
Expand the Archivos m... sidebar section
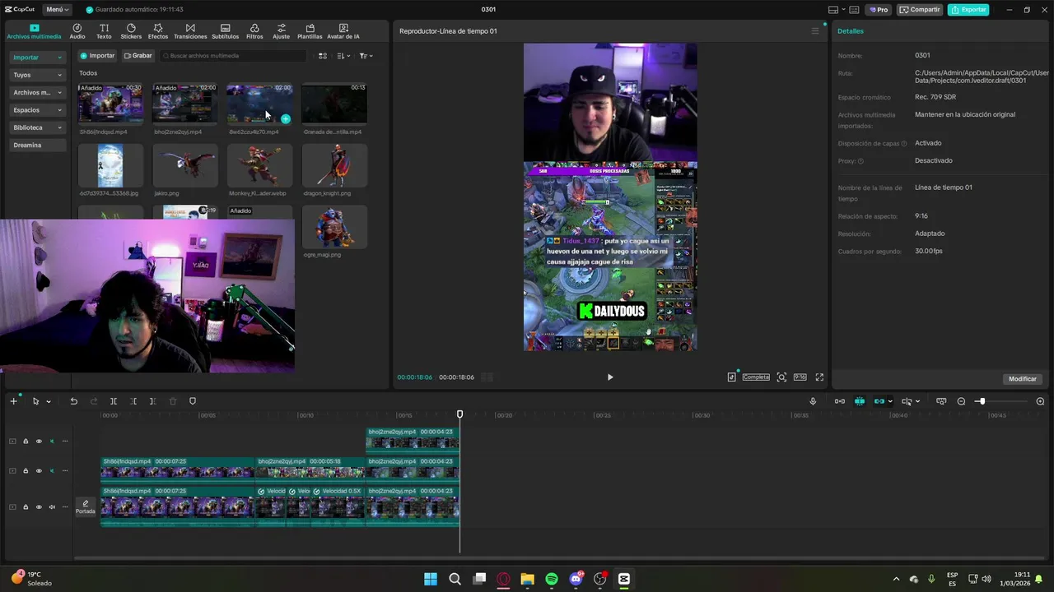[x=38, y=93]
